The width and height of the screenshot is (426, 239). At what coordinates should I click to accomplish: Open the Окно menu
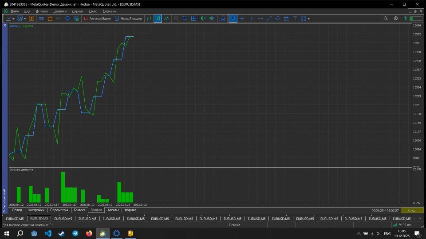(93, 11)
